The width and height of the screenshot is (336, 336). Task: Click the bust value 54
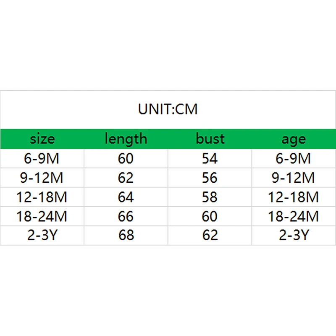210,159
